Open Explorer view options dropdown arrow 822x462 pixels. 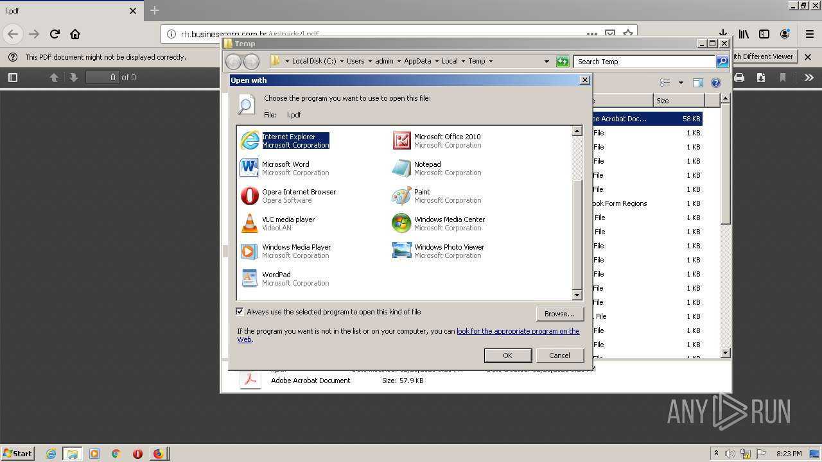[x=681, y=83]
